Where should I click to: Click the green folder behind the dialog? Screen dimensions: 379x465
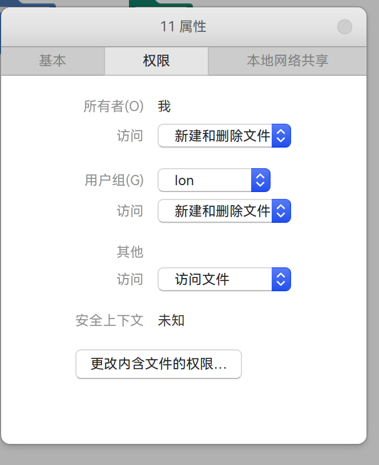tap(161, 3)
